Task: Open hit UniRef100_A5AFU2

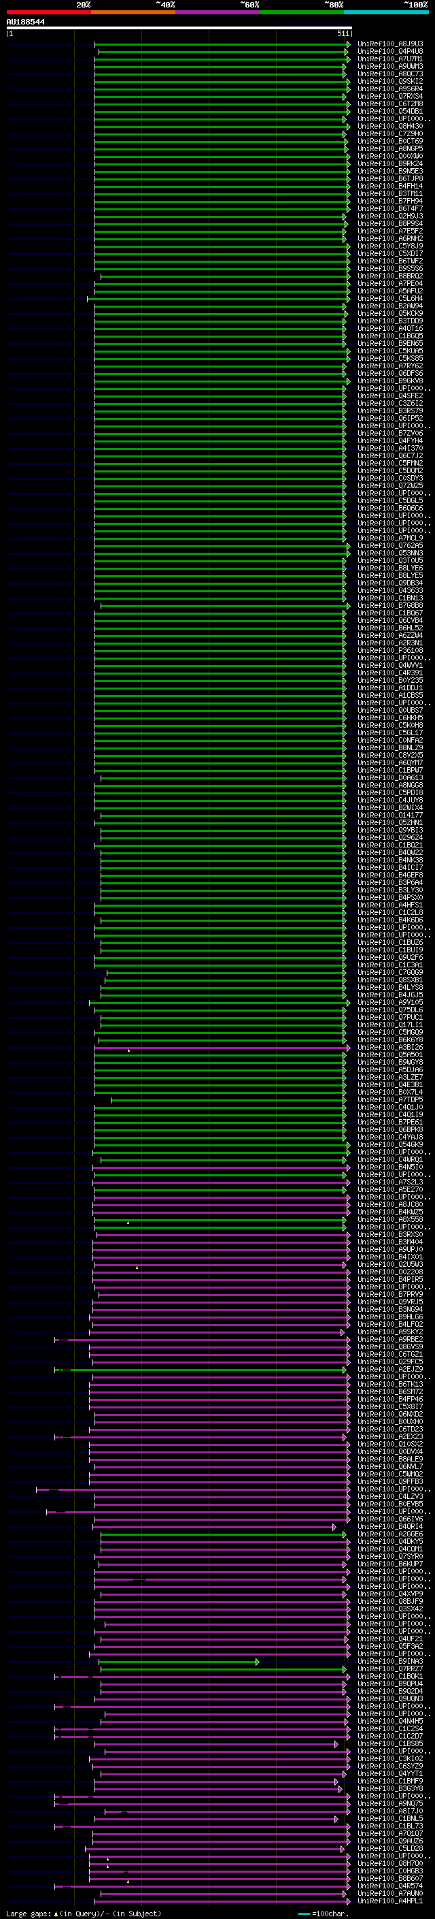Action: 390,291
